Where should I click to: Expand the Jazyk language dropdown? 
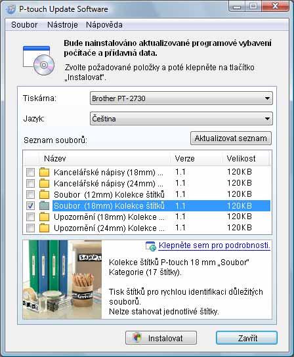click(181, 119)
